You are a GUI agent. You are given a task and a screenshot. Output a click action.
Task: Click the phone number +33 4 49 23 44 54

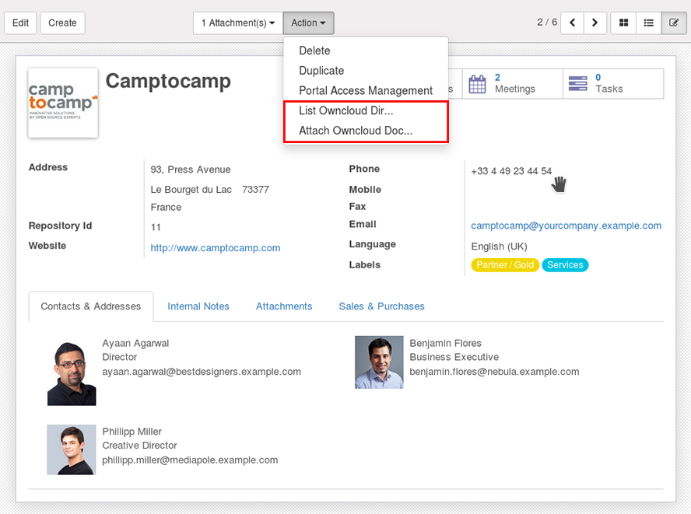pyautogui.click(x=511, y=171)
